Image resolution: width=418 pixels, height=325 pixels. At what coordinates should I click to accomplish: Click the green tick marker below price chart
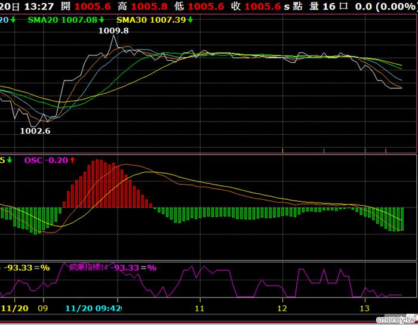tap(324, 150)
